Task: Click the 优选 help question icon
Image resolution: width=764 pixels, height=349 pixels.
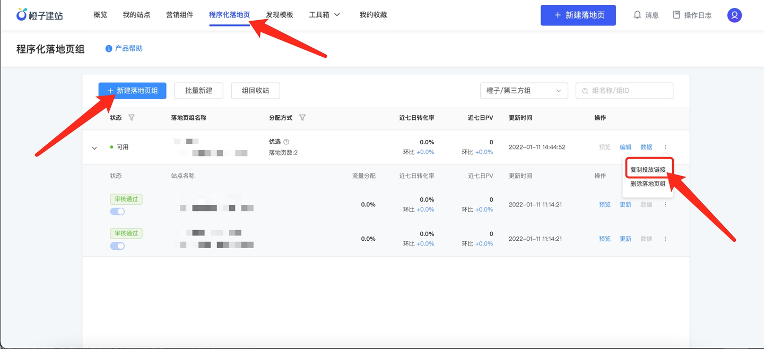Action: [x=286, y=142]
